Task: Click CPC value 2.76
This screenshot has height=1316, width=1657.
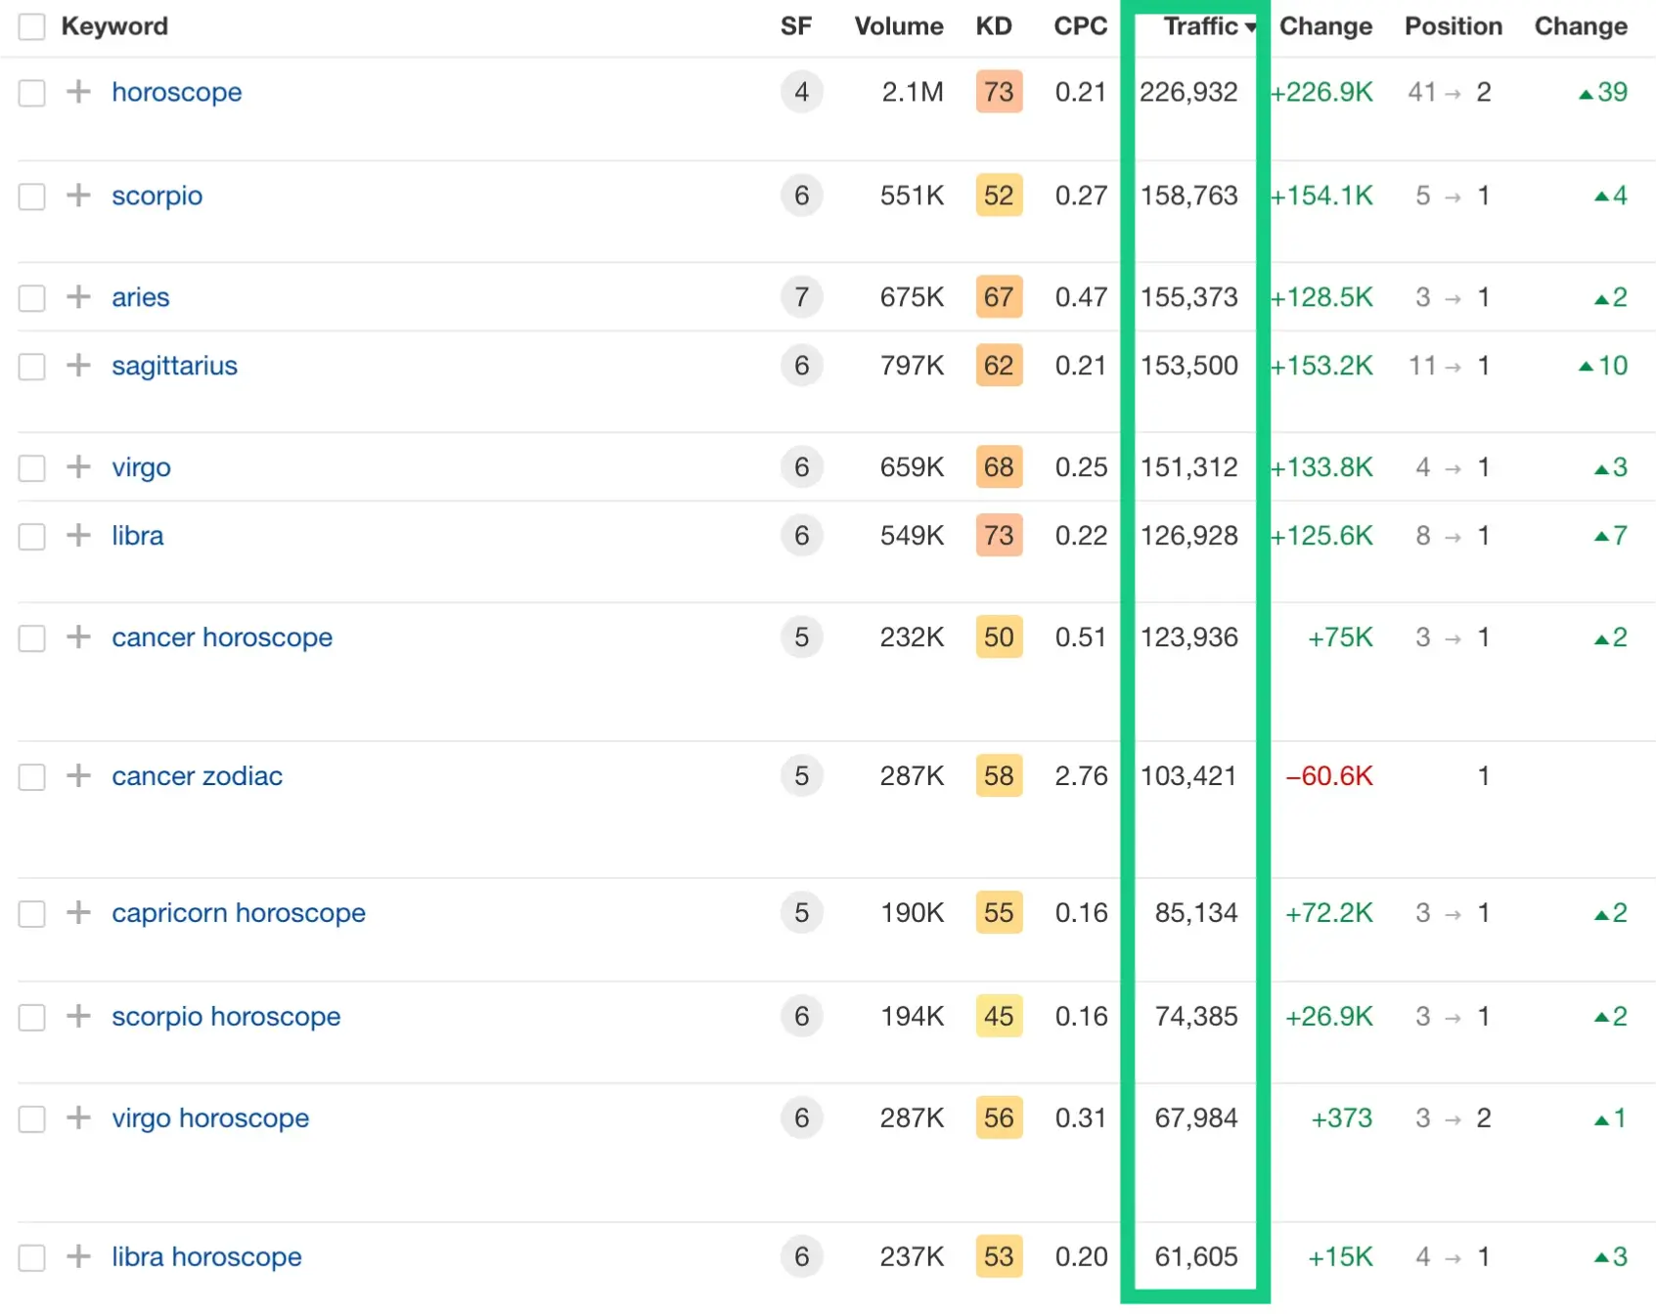Action: point(1081,776)
